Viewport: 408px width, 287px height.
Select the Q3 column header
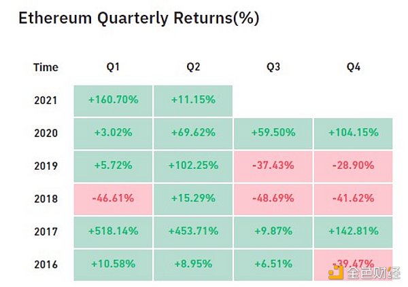273,67
